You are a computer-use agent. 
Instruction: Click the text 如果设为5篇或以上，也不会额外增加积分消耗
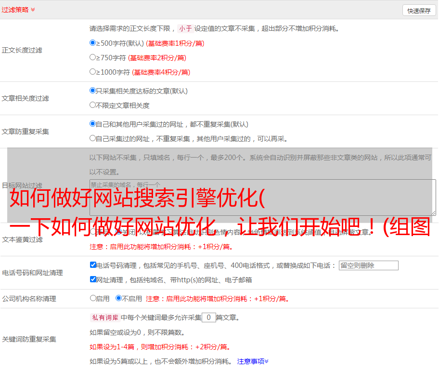pos(161,361)
